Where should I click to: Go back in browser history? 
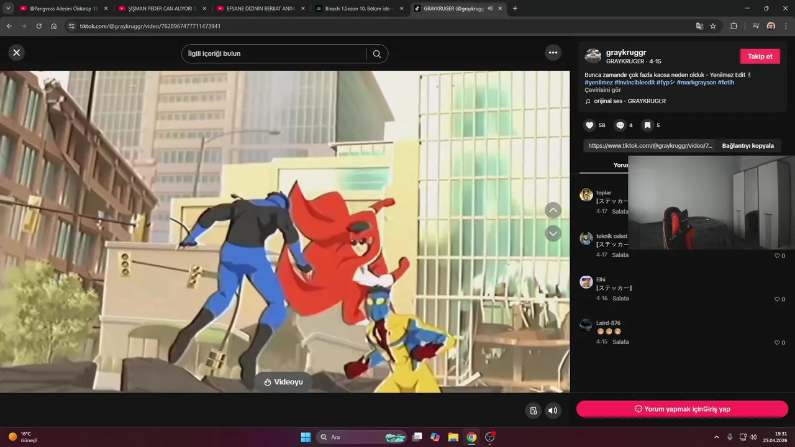point(9,26)
